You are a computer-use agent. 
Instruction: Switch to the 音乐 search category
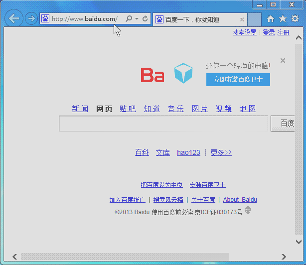pos(175,109)
